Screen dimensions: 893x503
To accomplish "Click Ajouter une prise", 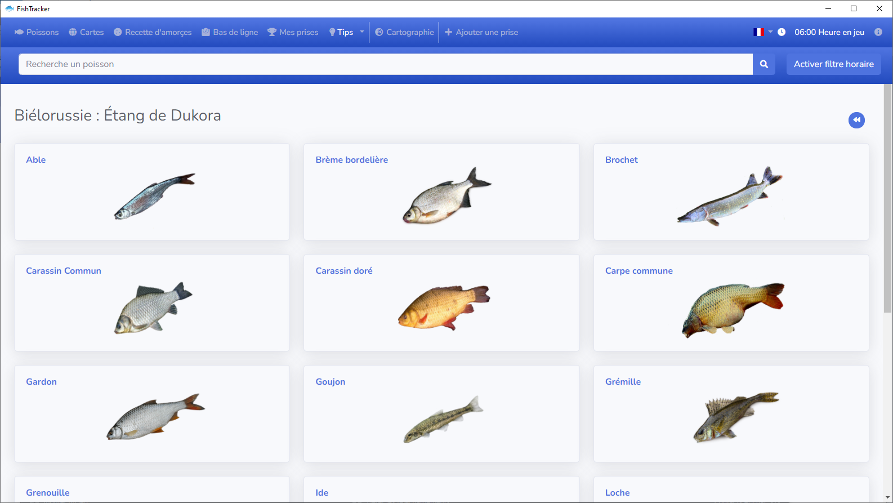I will [x=481, y=32].
